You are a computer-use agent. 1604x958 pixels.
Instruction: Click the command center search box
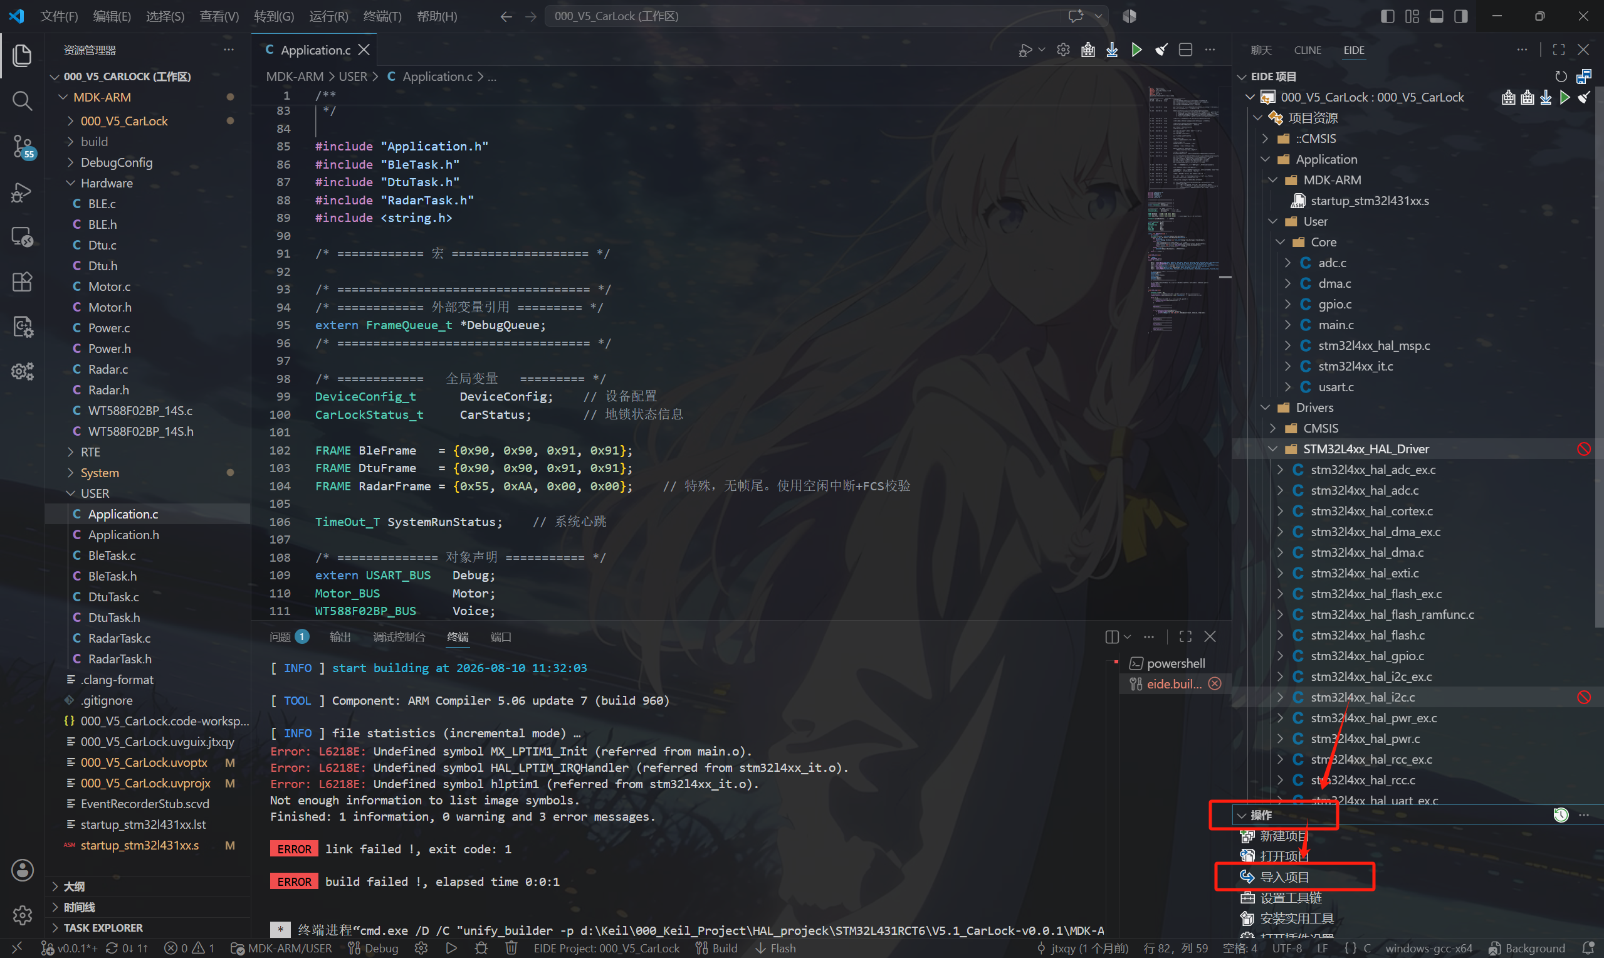coord(827,16)
